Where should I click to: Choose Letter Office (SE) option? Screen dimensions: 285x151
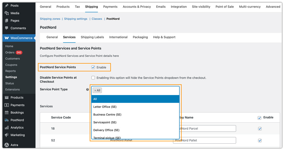tap(135, 107)
